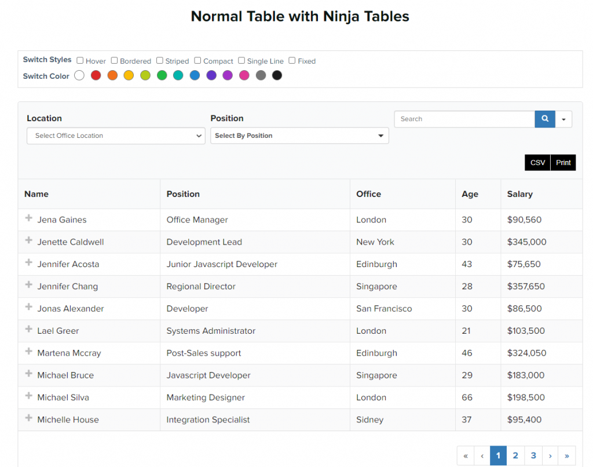The width and height of the screenshot is (593, 467).
Task: Pick the pink color swatch
Action: [244, 75]
